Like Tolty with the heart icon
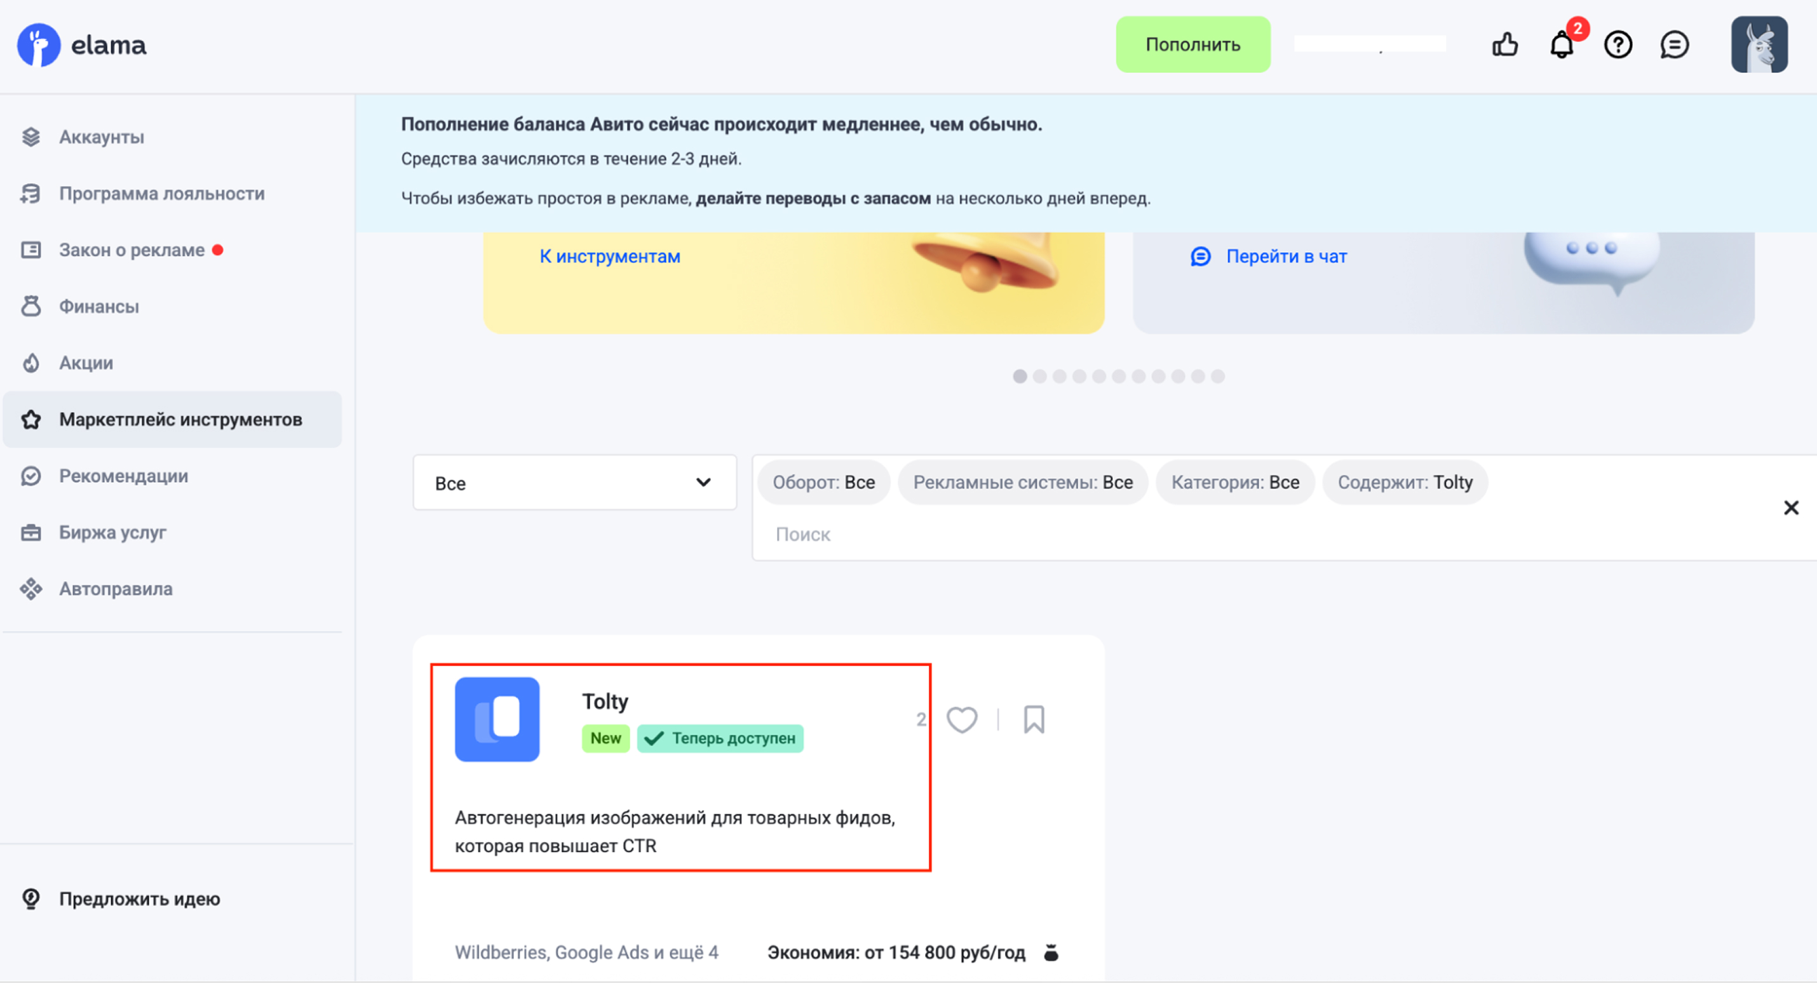 961,720
